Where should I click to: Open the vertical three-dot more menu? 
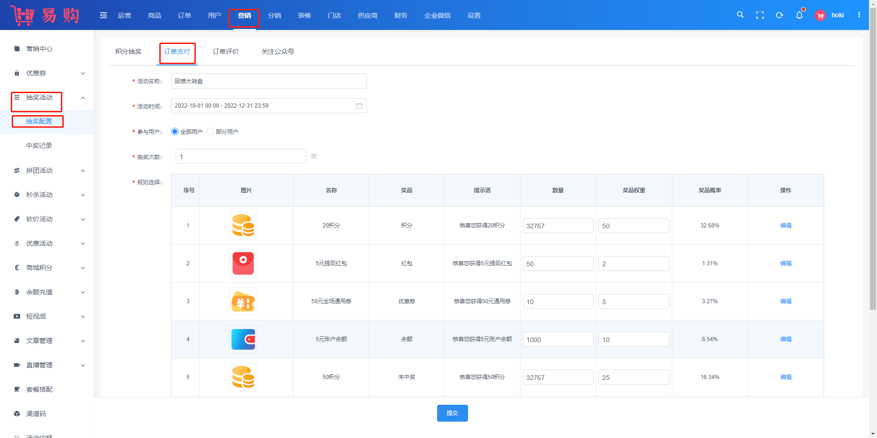pos(859,15)
